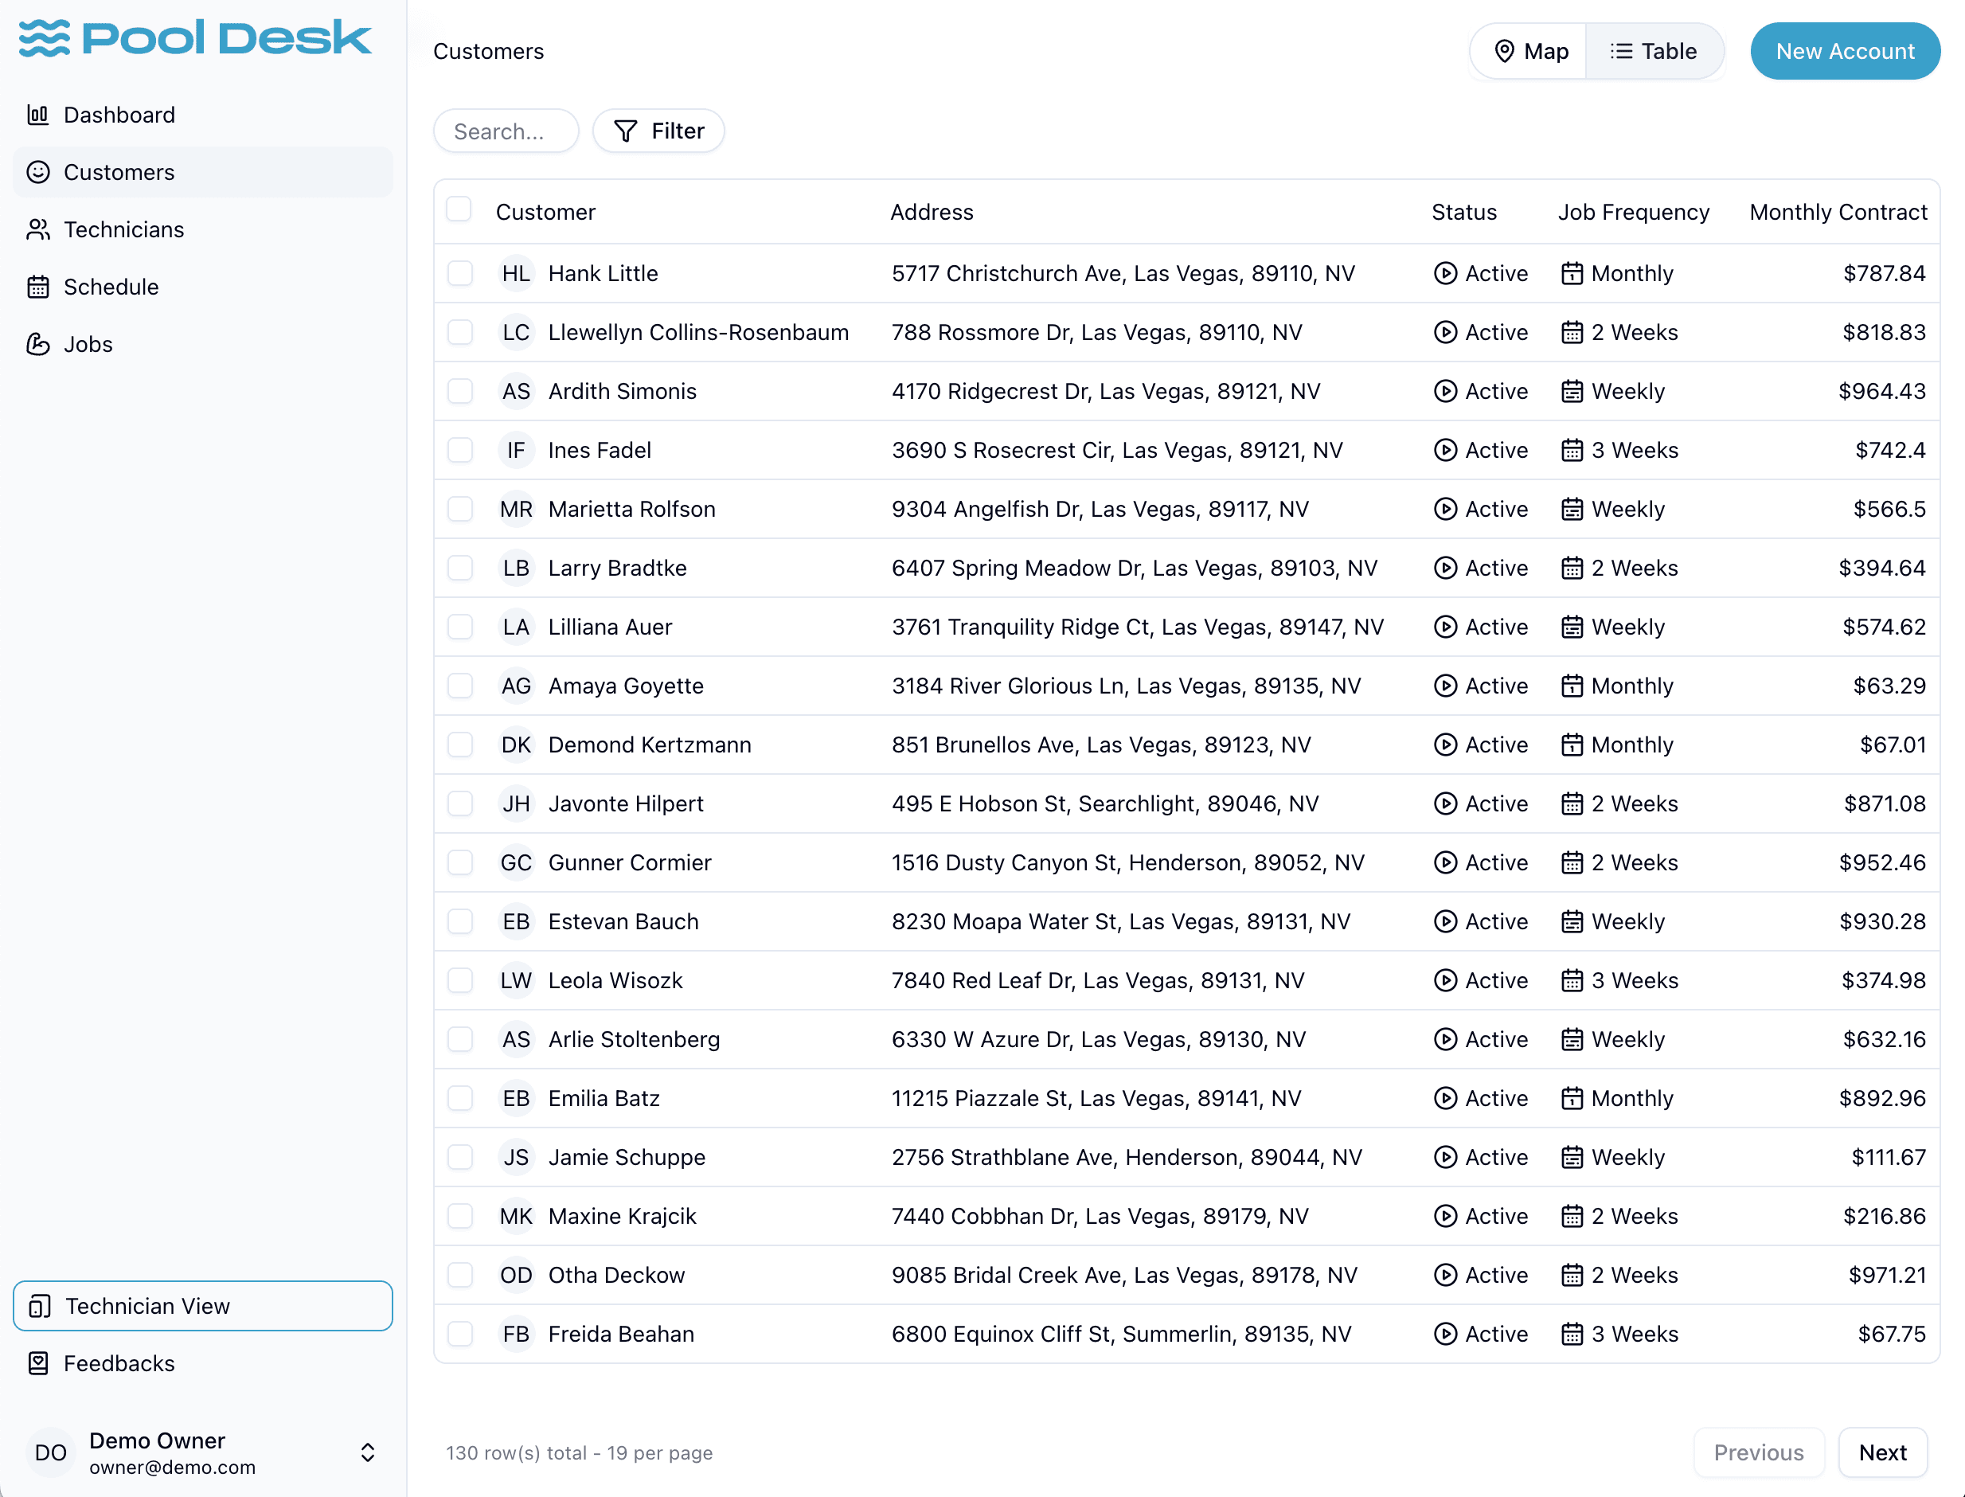The height and width of the screenshot is (1497, 1965).
Task: Go to the Next page
Action: click(1881, 1452)
